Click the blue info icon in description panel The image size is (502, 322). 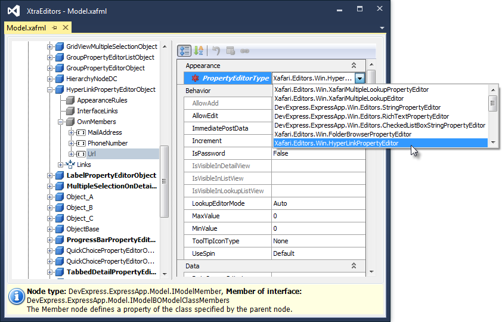pos(16,296)
